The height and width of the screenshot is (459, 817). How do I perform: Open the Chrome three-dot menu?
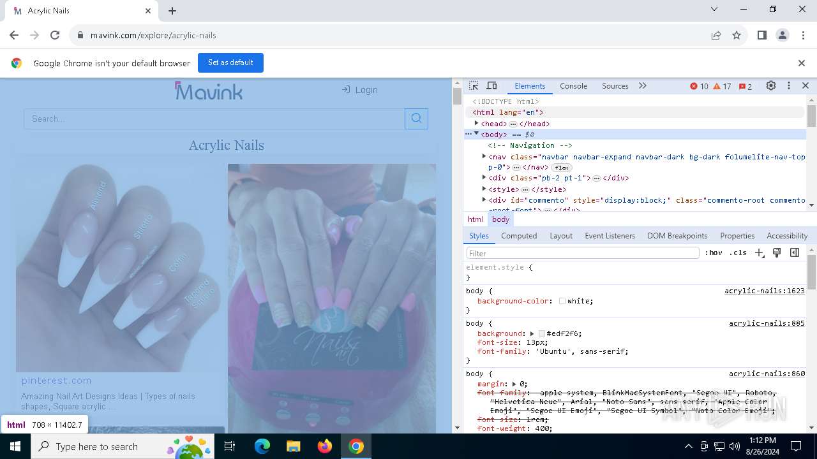click(x=802, y=35)
